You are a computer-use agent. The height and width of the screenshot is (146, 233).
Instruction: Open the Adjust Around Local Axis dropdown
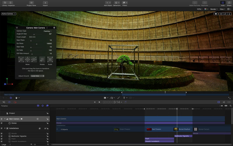pyautogui.click(x=38, y=76)
